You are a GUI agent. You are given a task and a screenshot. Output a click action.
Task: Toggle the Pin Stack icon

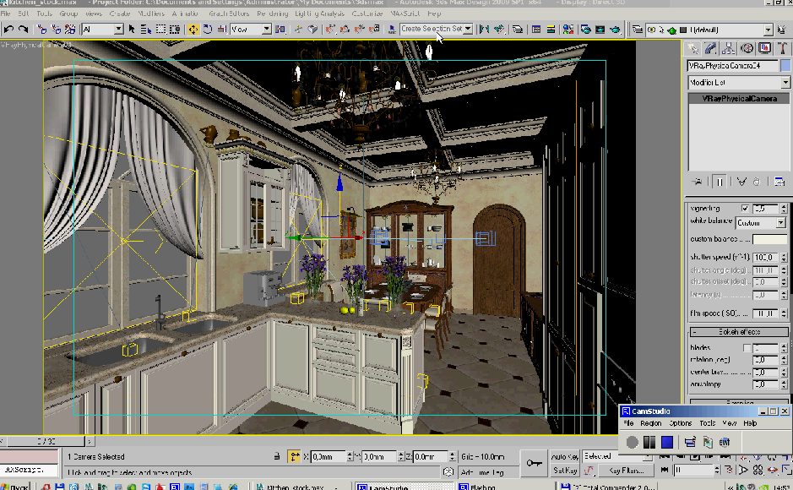point(698,182)
